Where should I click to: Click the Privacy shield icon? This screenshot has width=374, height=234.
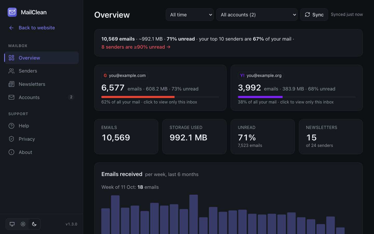point(11,139)
